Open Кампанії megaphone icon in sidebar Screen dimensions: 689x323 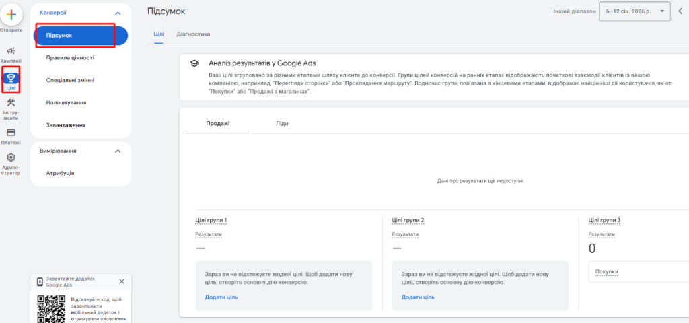[11, 50]
